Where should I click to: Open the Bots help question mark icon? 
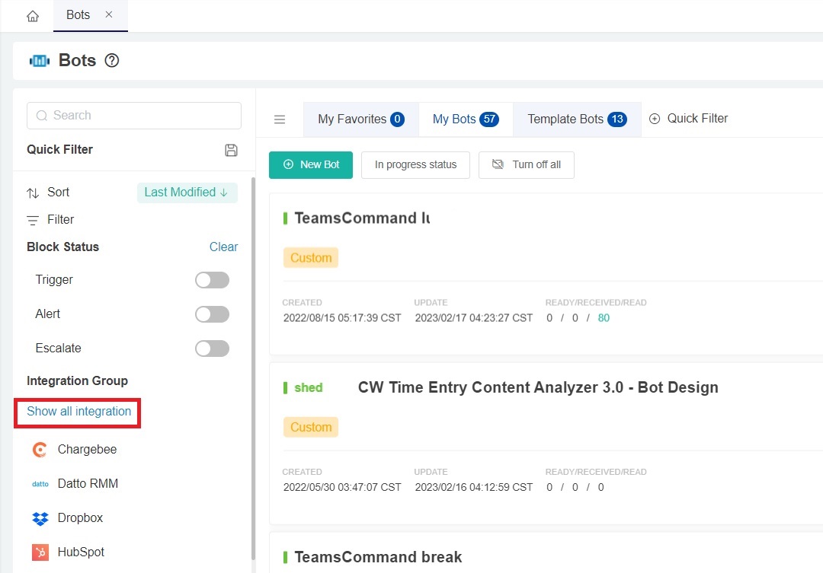(x=112, y=61)
